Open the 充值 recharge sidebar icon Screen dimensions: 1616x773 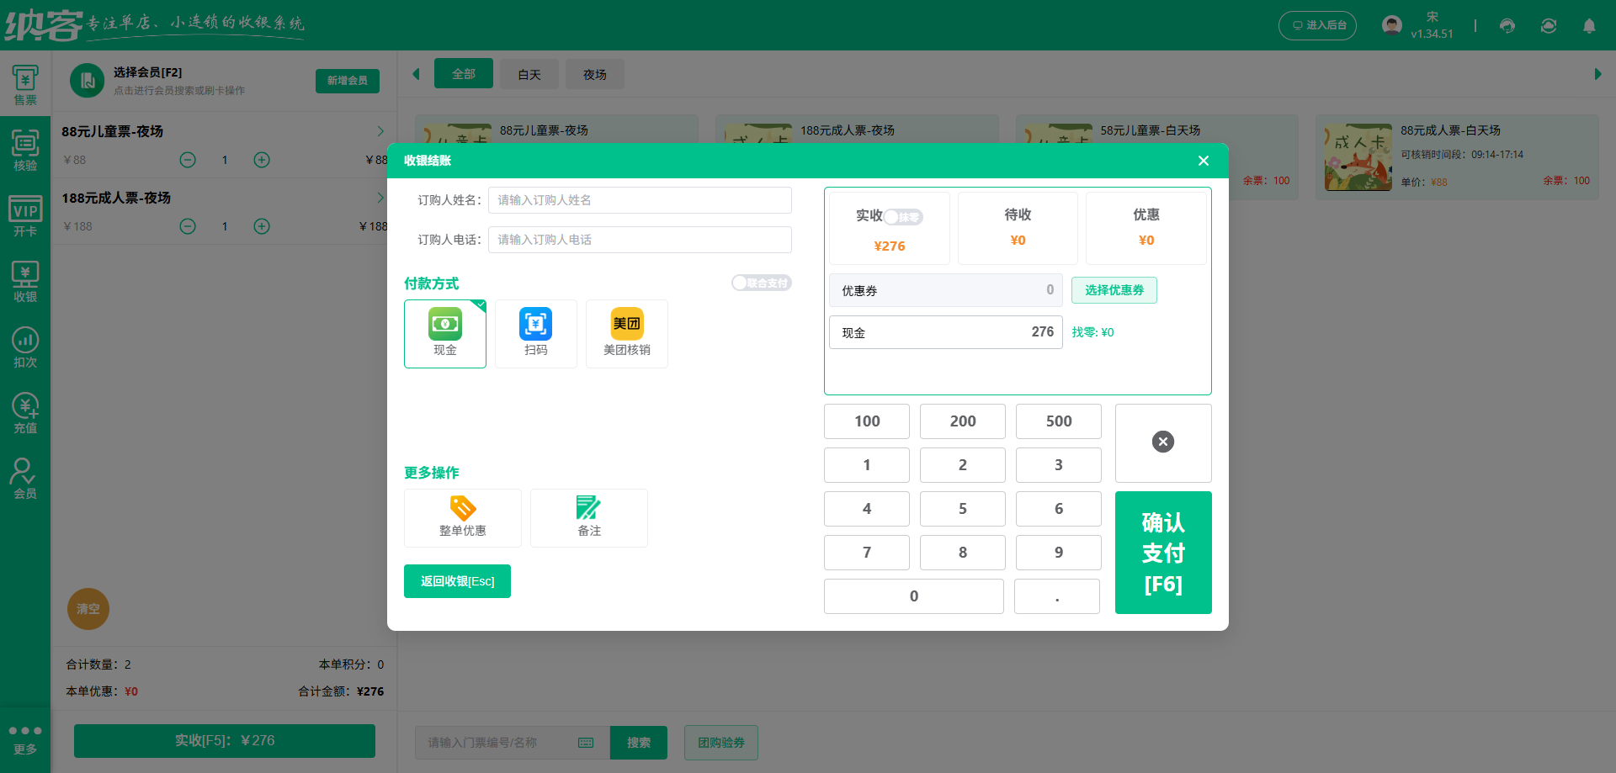tap(25, 413)
